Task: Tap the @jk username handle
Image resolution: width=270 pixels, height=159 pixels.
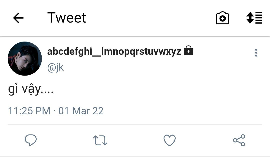Action: [55, 67]
